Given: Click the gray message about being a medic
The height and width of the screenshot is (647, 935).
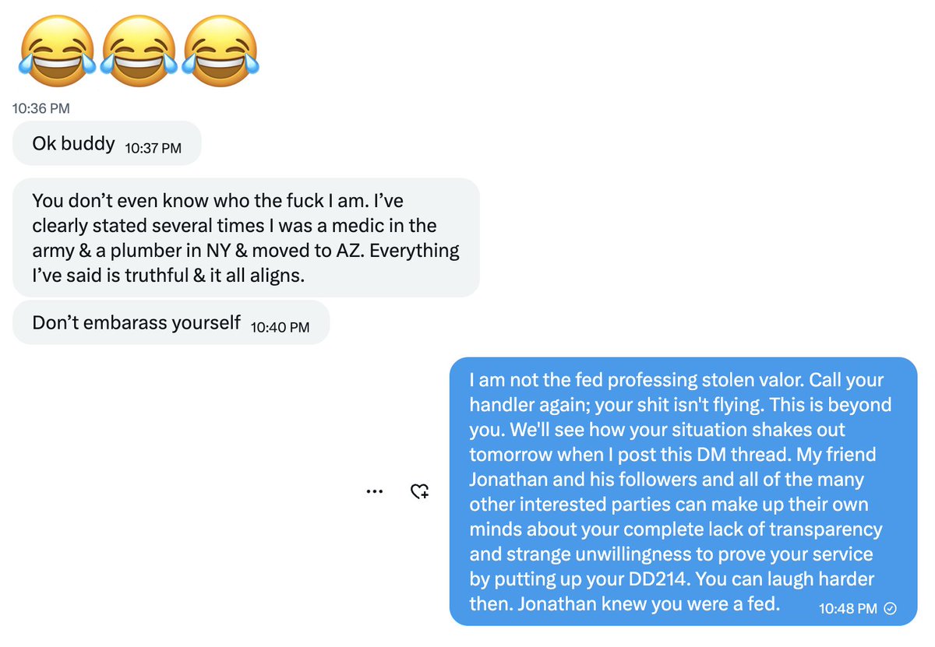Looking at the screenshot, I should tap(245, 237).
